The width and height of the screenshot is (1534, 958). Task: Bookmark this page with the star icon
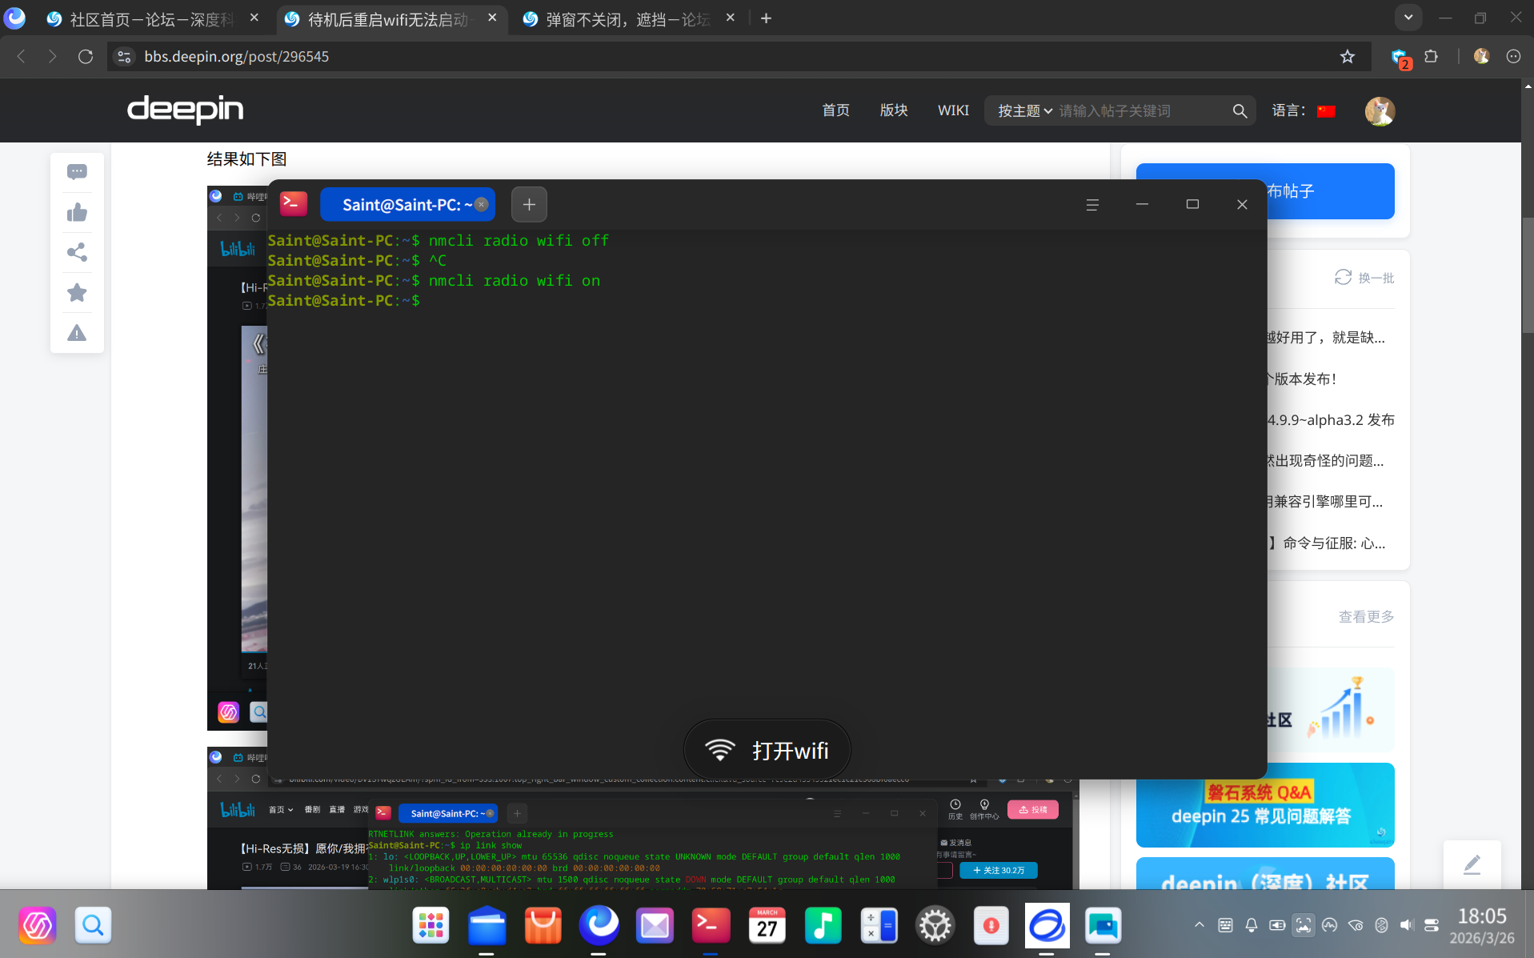(1348, 56)
